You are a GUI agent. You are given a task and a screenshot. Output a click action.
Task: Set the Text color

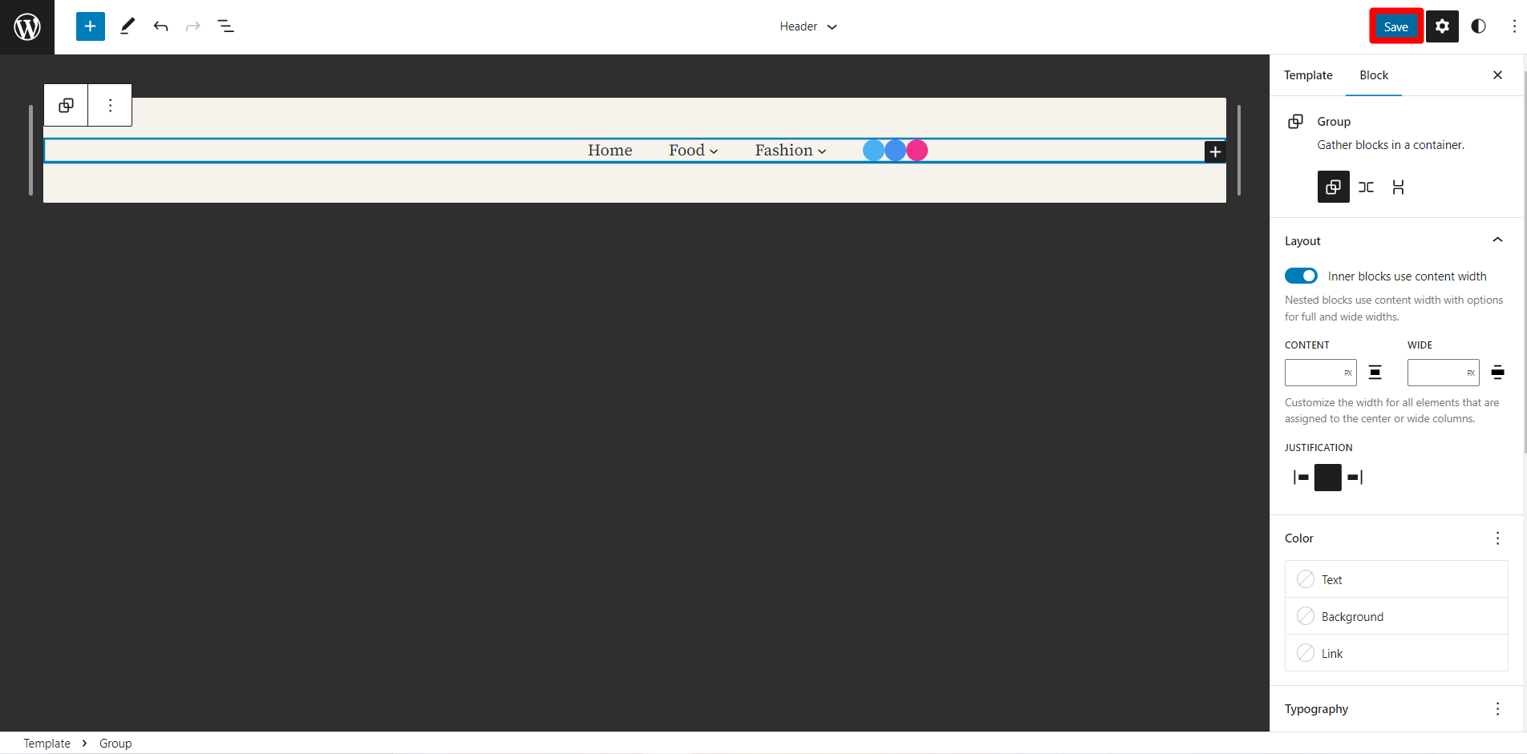1396,579
